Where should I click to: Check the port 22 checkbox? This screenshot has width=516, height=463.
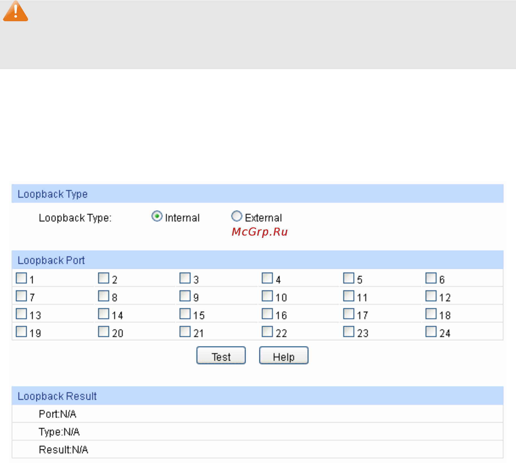267,331
